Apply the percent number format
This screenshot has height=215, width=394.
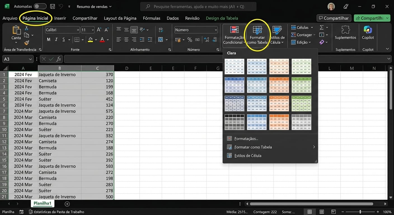click(190, 40)
